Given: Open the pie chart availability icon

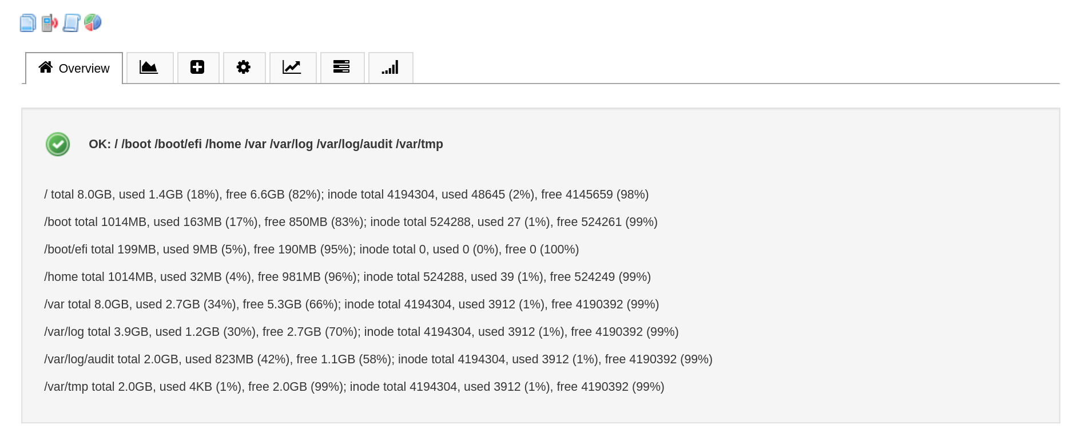Looking at the screenshot, I should (x=93, y=23).
